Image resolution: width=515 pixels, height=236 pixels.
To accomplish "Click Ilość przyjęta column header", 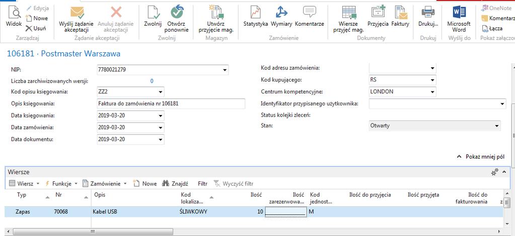I will click(x=423, y=195).
